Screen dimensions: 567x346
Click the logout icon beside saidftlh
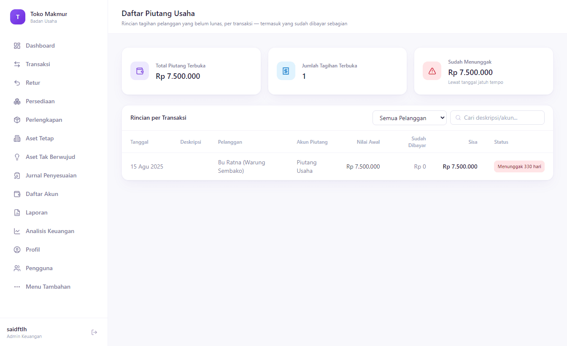click(94, 333)
